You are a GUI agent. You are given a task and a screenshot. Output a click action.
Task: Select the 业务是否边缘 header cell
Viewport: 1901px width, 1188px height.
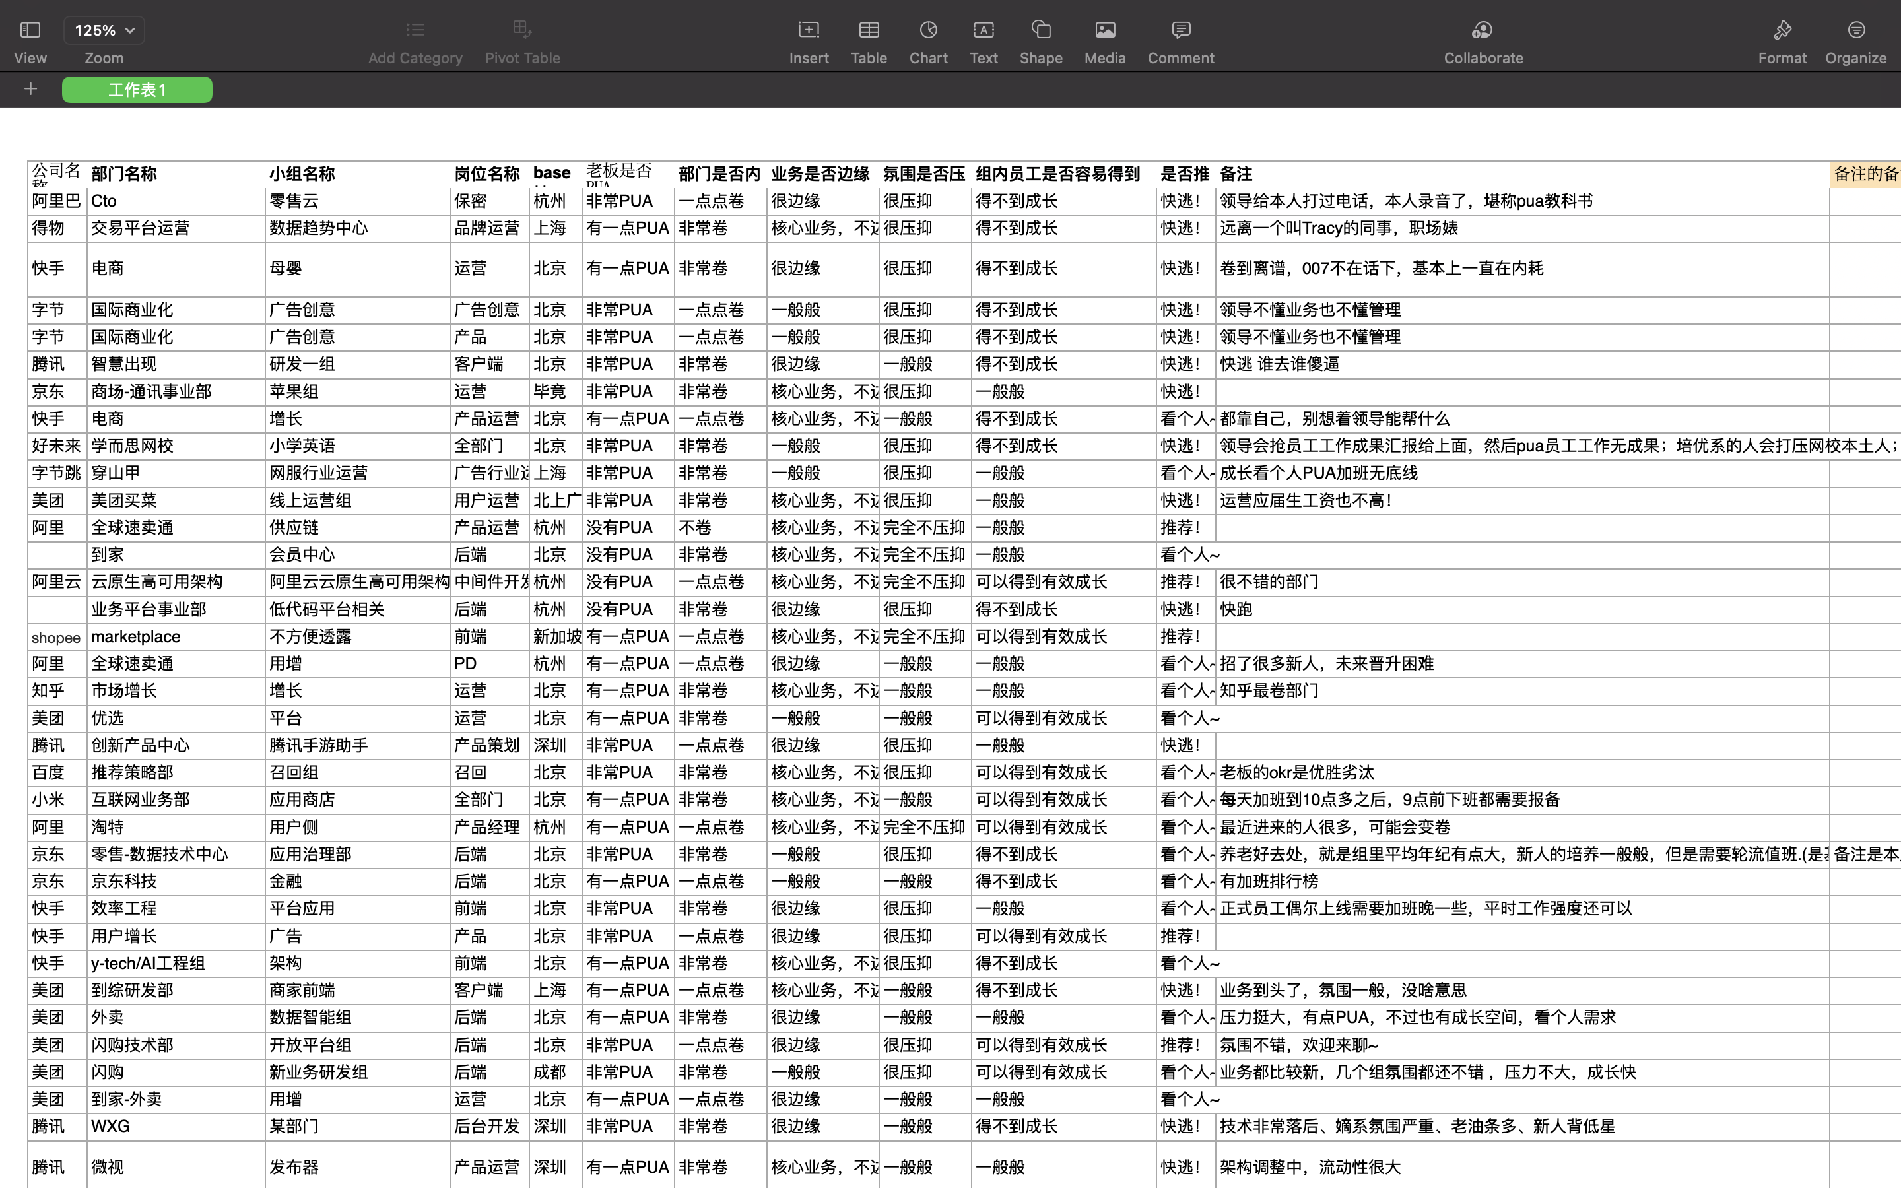click(822, 174)
